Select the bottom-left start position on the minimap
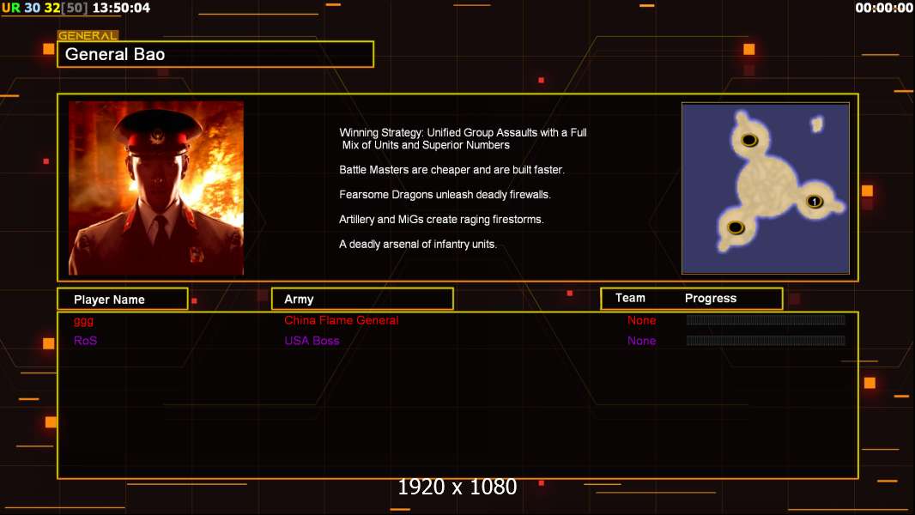 click(736, 227)
